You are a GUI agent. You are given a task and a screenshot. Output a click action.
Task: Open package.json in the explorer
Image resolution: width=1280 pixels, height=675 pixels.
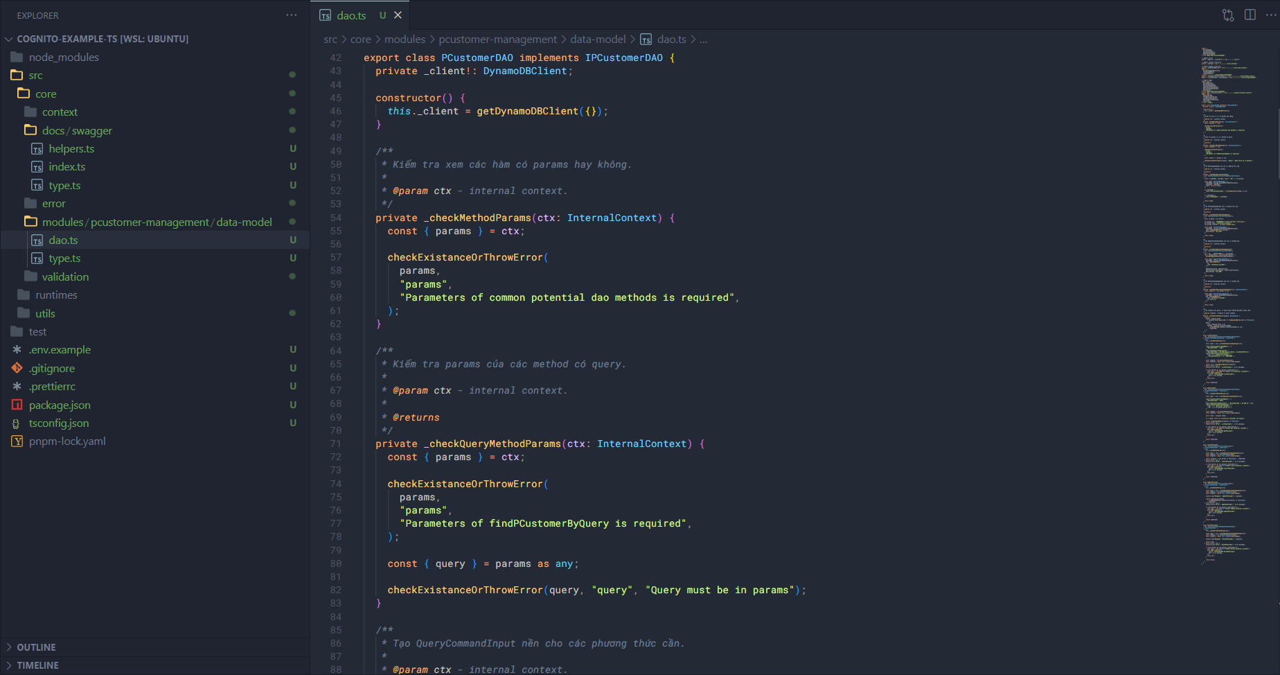[60, 405]
